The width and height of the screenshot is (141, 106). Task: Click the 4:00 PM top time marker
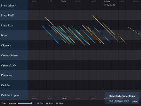[49, 1]
